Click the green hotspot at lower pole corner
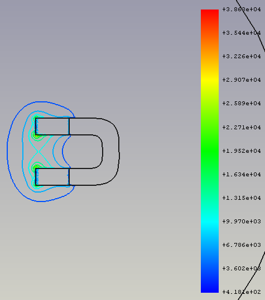265x300 pixels. tap(36, 168)
